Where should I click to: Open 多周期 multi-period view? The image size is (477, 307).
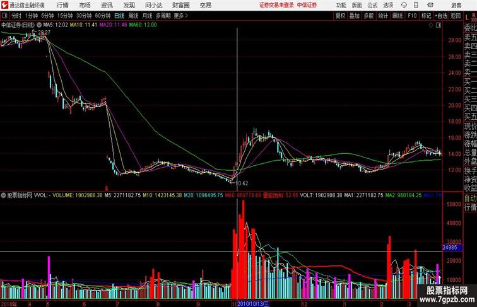[x=163, y=16]
